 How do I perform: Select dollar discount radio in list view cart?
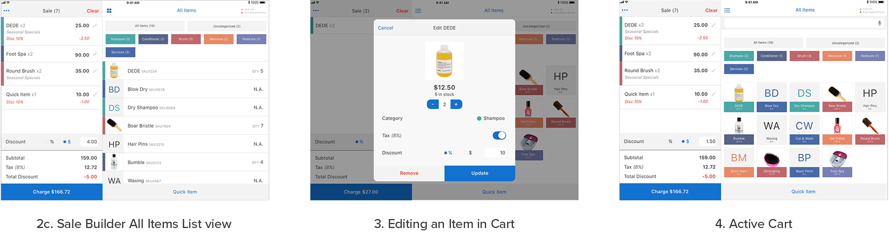point(64,142)
